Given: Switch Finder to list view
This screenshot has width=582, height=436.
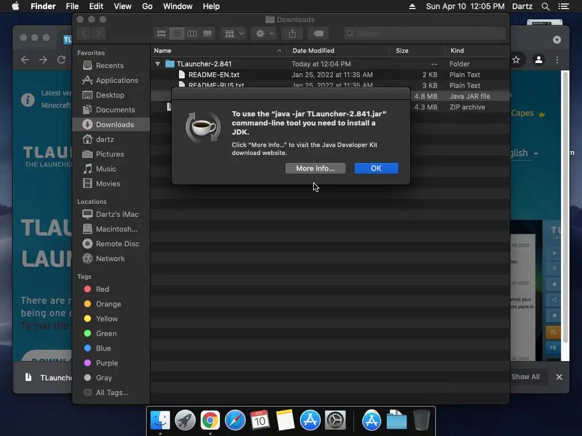Looking at the screenshot, I should (x=177, y=33).
